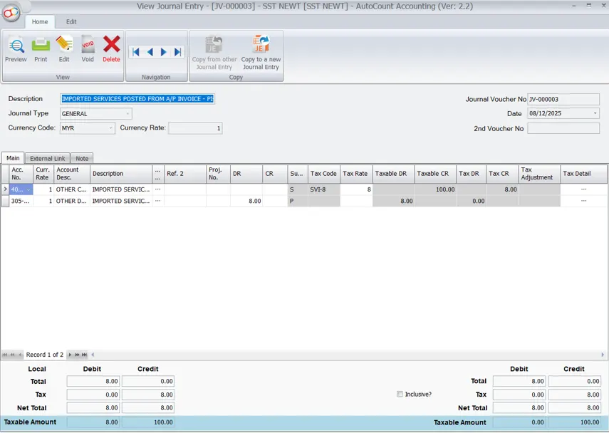Select the Preview icon in the View group

coord(16,48)
